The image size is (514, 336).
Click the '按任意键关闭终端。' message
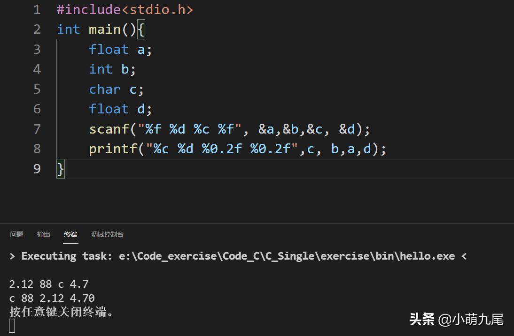click(61, 312)
